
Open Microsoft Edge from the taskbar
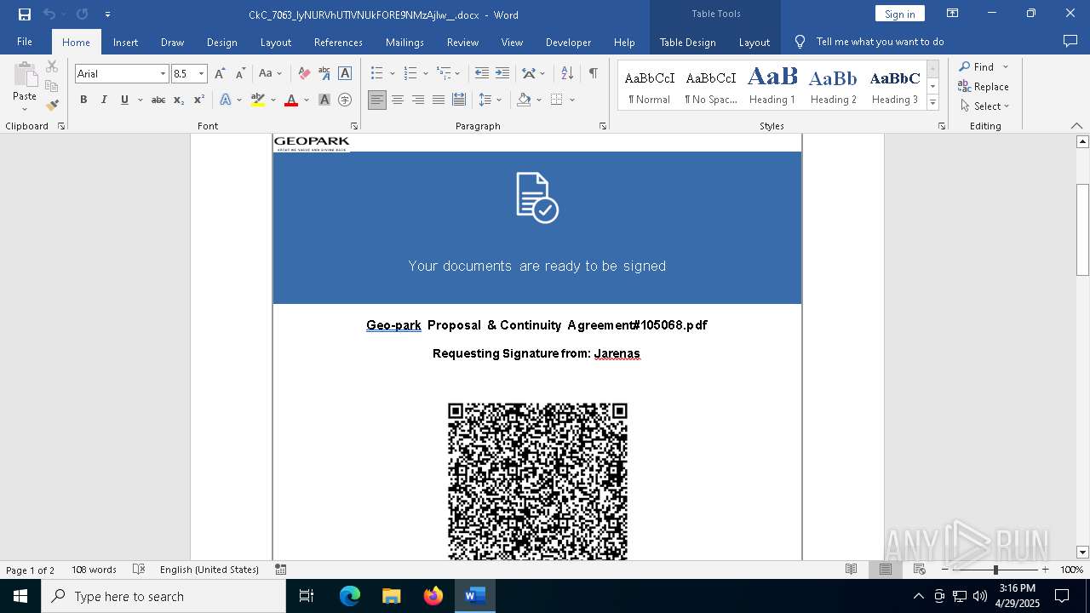tap(350, 596)
